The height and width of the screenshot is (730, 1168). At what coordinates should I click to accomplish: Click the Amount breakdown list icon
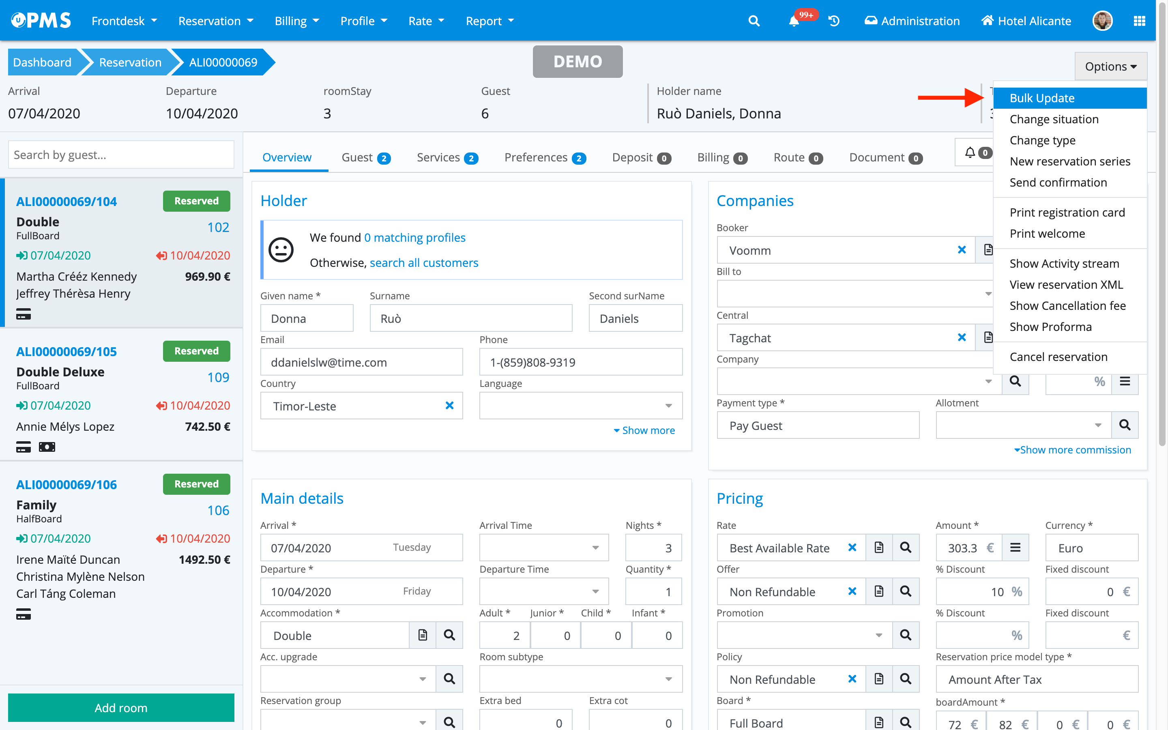pos(1015,547)
